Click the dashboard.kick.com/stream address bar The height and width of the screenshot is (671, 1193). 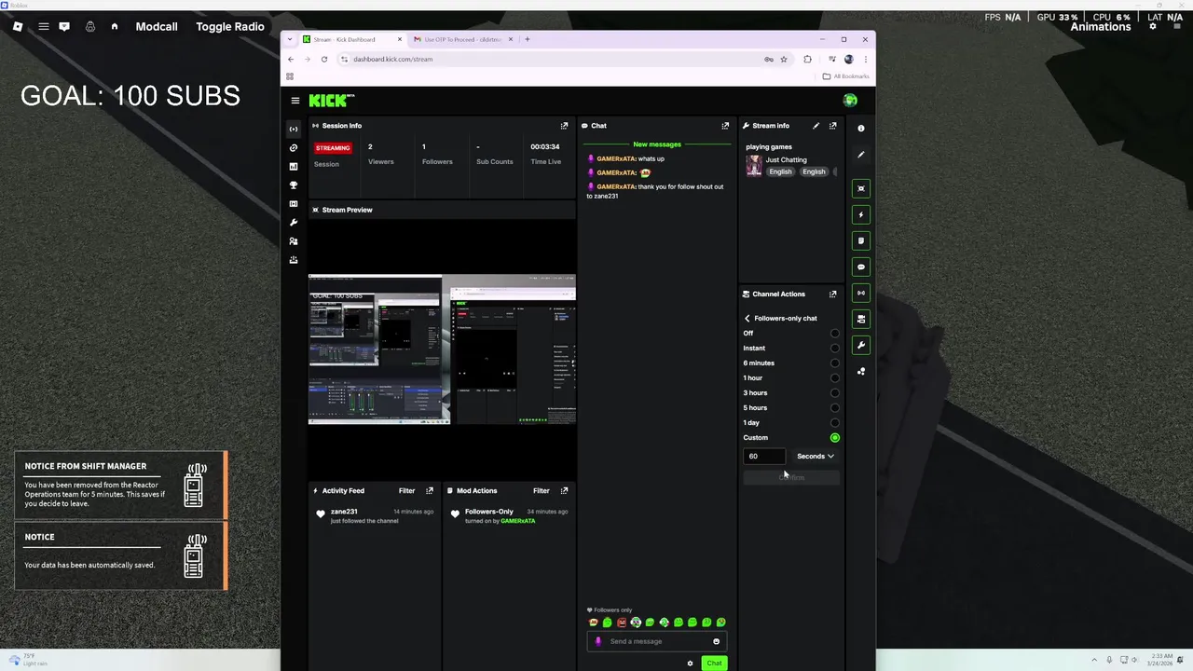pyautogui.click(x=550, y=59)
